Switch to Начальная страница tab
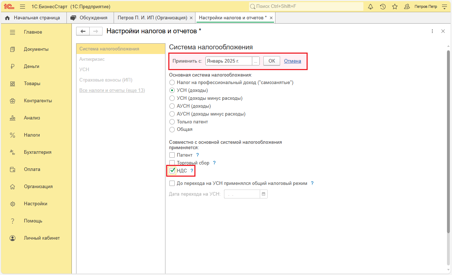452x275 pixels. [33, 18]
